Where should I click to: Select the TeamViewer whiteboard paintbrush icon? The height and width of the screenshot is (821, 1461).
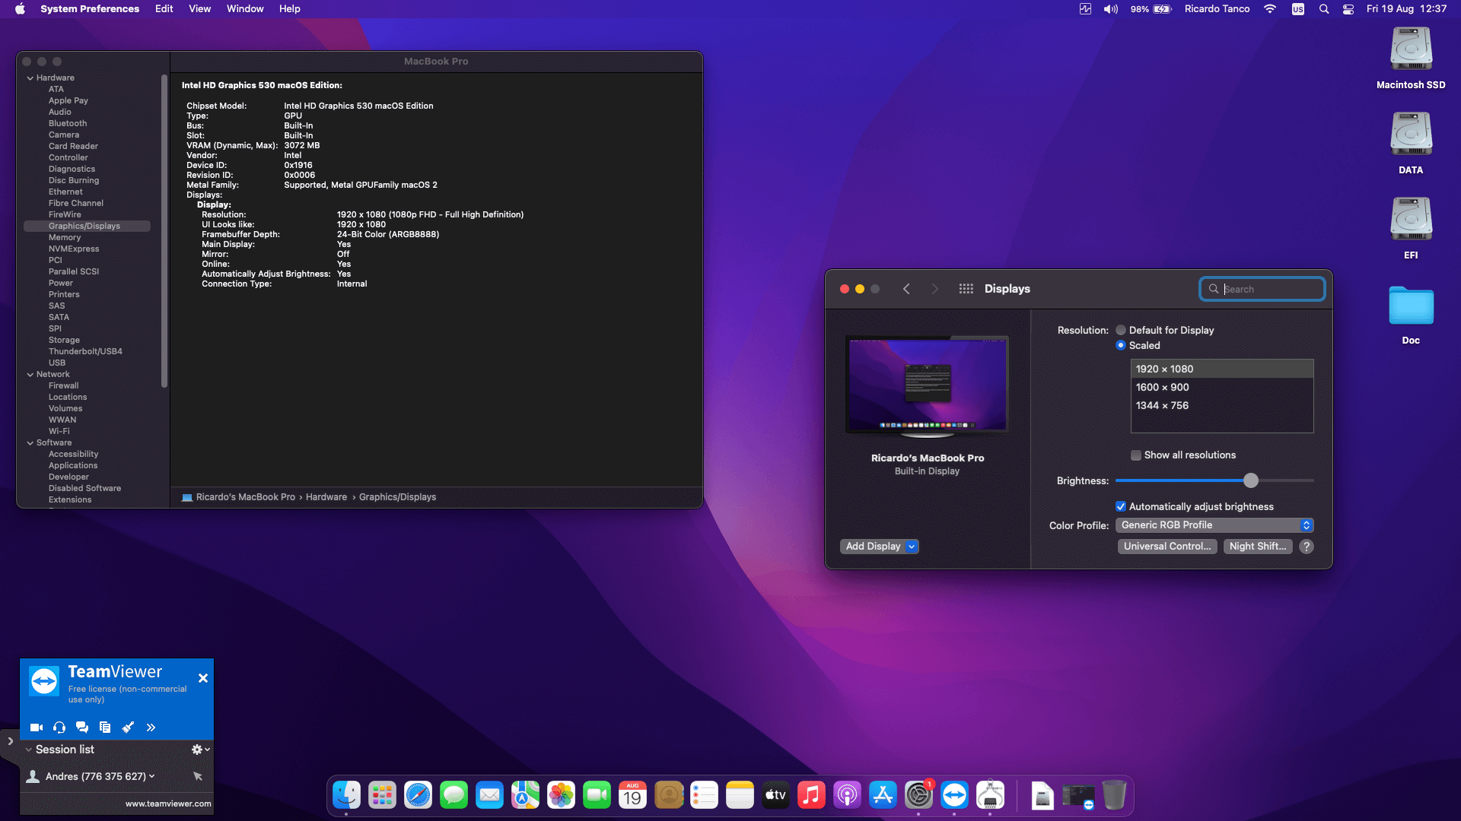[128, 727]
